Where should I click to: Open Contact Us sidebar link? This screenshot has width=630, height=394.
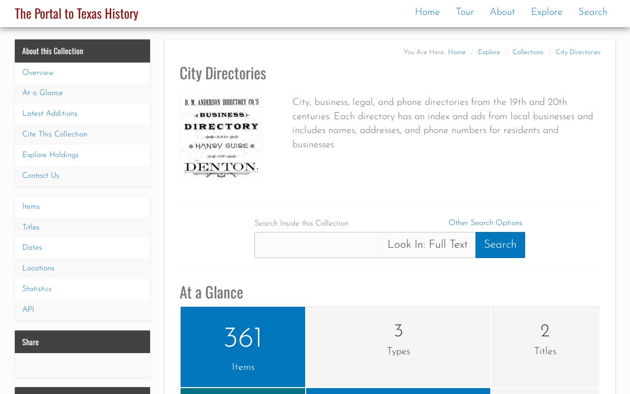click(82, 175)
